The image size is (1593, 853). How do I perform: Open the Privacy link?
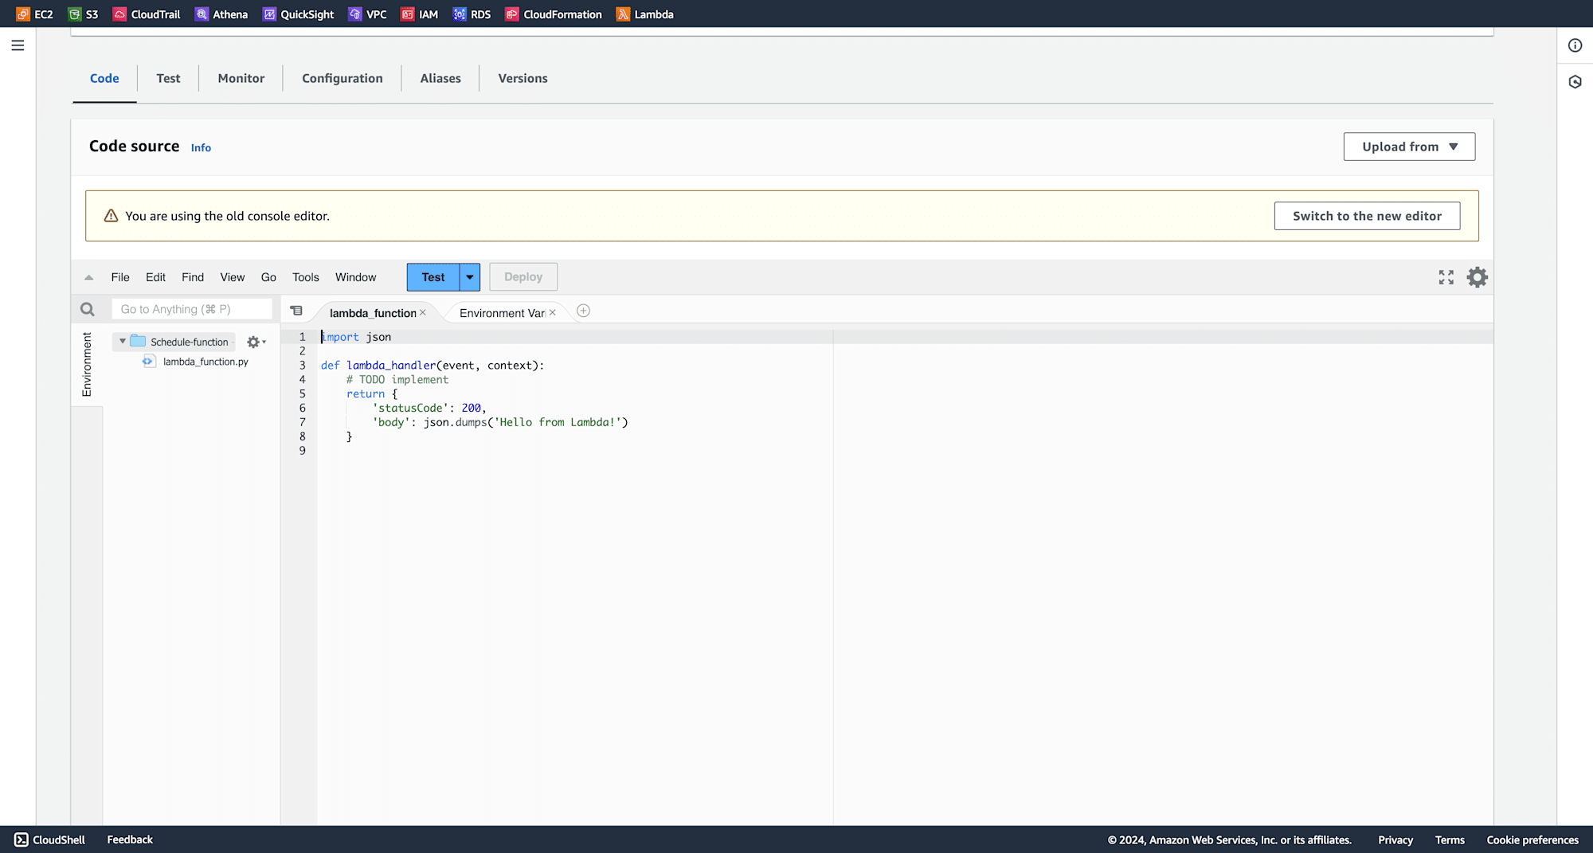(x=1395, y=839)
